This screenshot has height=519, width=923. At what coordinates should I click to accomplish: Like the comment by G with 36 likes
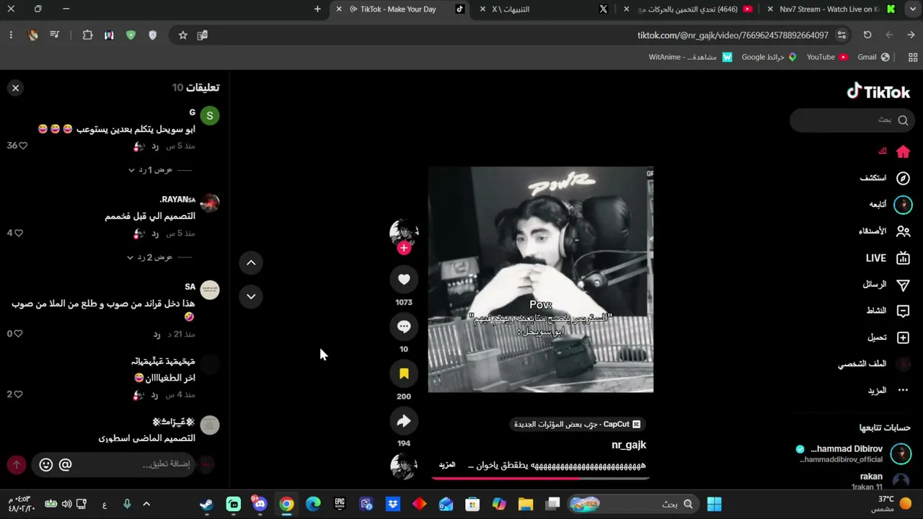[23, 146]
